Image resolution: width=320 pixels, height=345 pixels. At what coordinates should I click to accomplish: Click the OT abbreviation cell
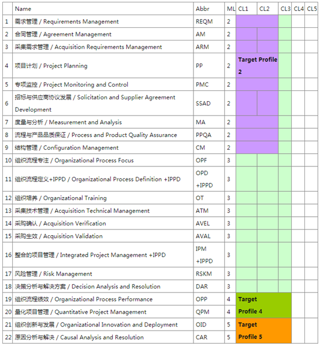tap(209, 198)
